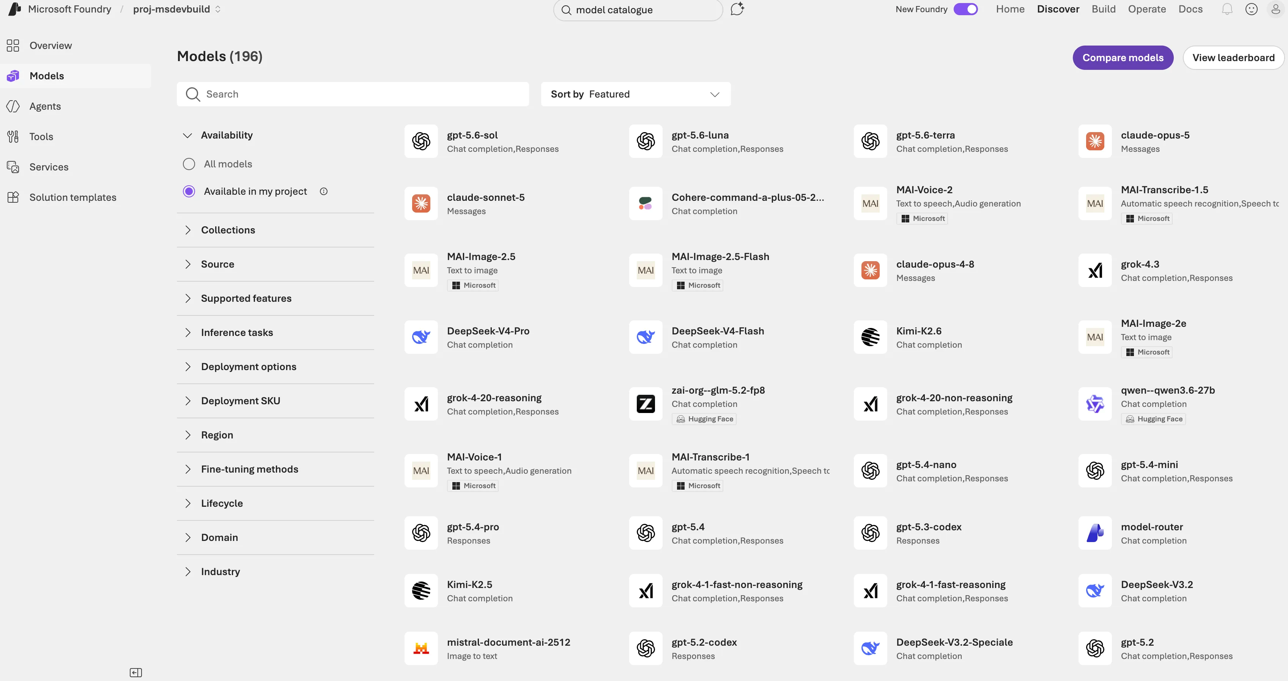Click the Compare models button
Image resolution: width=1288 pixels, height=681 pixels.
(1123, 58)
